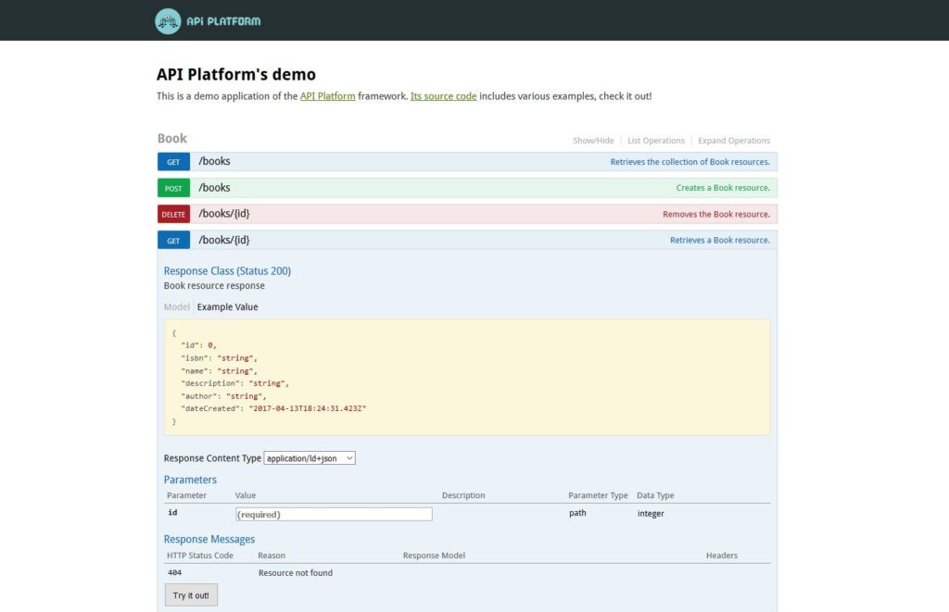This screenshot has width=949, height=612.
Task: Click the 'Response Model' column header
Action: [434, 556]
